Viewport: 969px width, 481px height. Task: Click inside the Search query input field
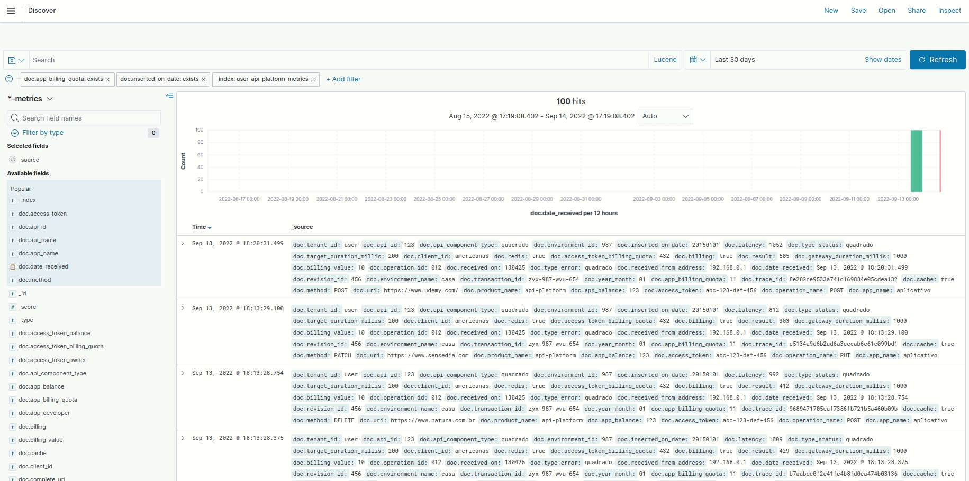tap(212, 60)
